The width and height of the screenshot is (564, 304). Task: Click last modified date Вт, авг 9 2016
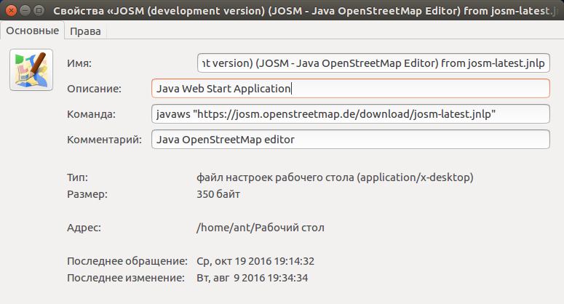(252, 278)
